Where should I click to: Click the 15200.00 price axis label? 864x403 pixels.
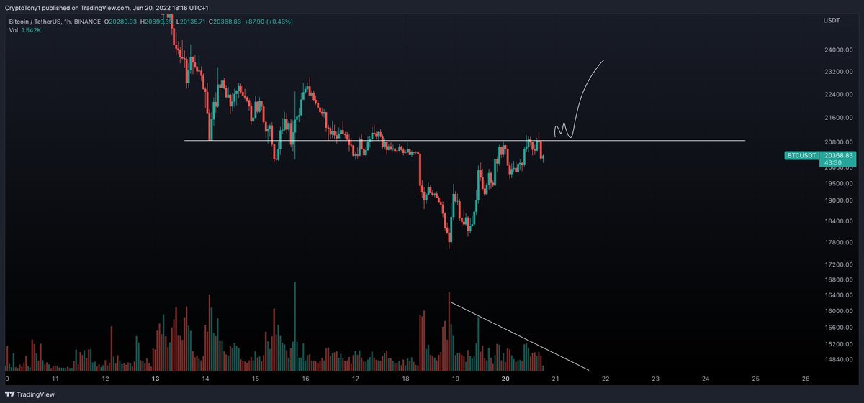[840, 344]
